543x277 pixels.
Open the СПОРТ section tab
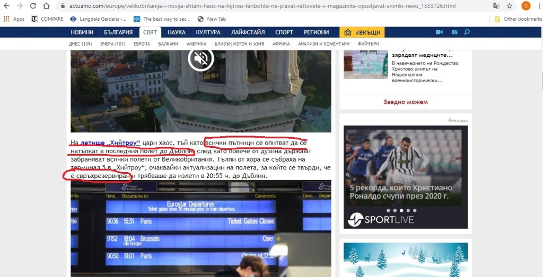(284, 32)
